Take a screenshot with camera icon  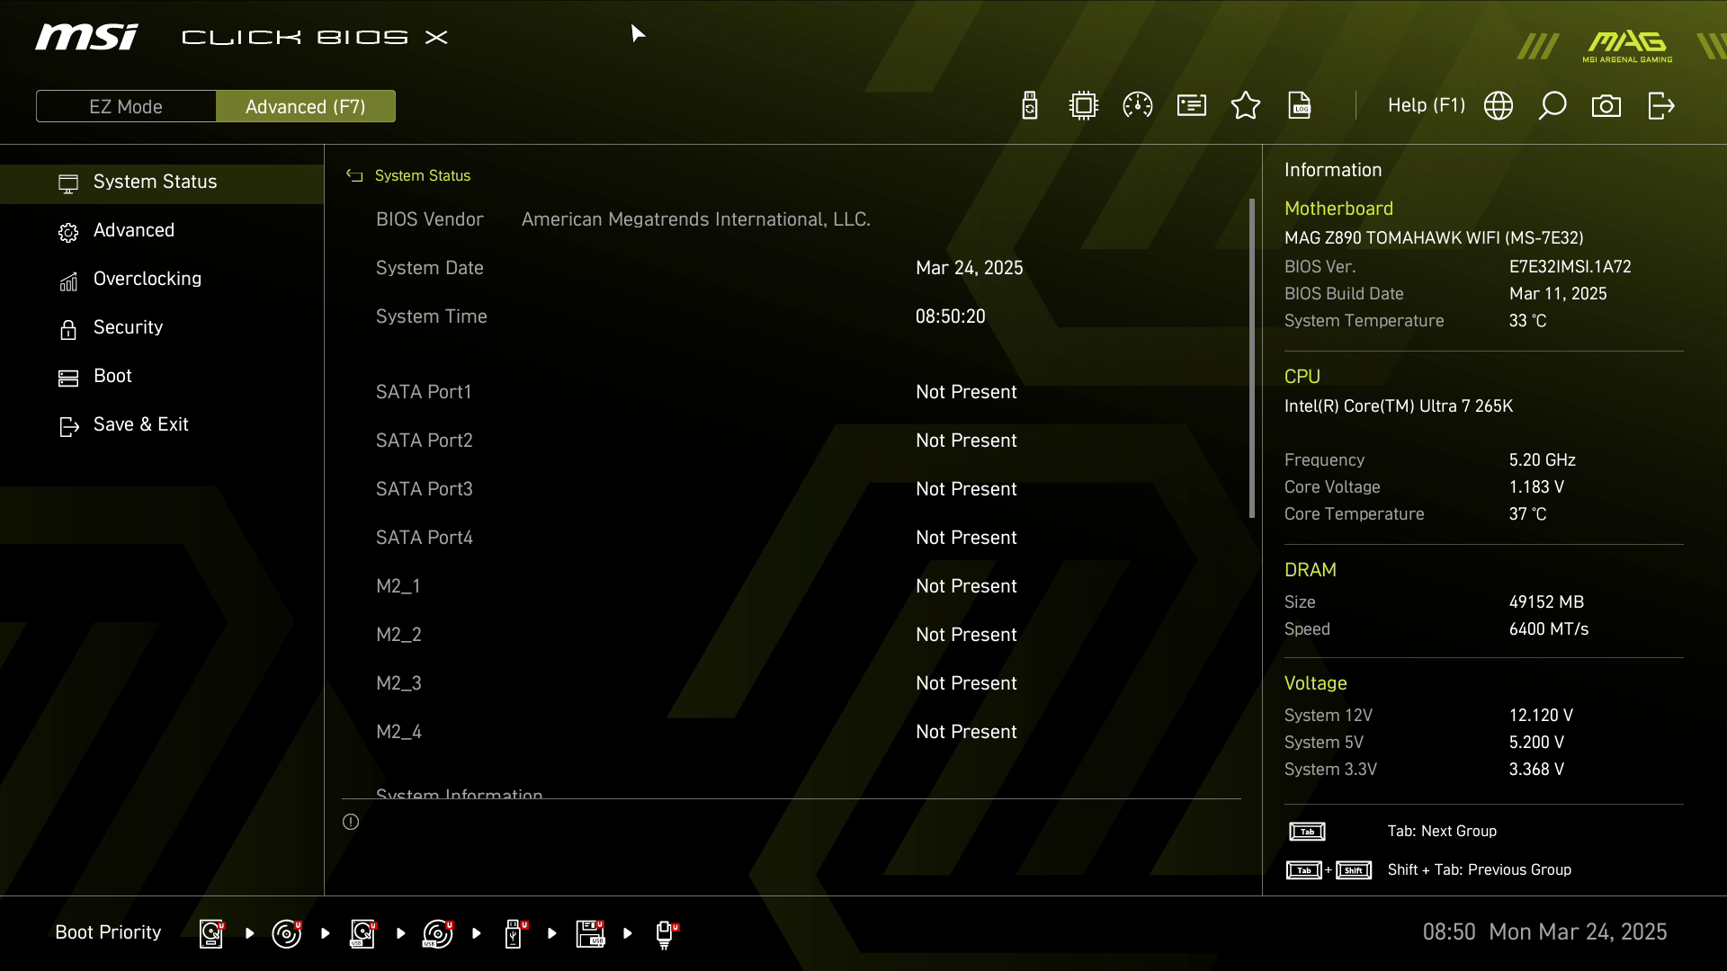pyautogui.click(x=1606, y=106)
